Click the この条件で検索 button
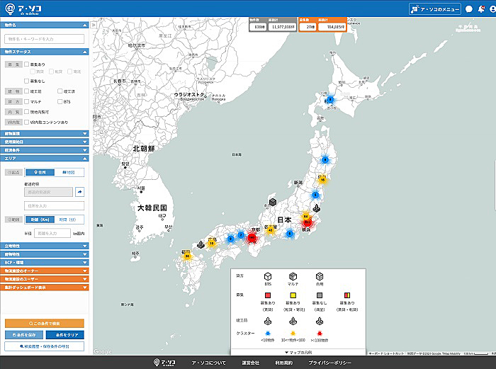496x369 pixels. pyautogui.click(x=44, y=323)
